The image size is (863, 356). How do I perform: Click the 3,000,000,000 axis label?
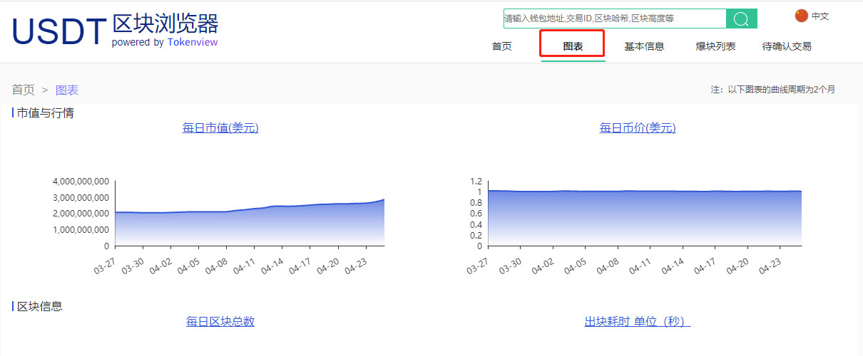[x=81, y=197]
